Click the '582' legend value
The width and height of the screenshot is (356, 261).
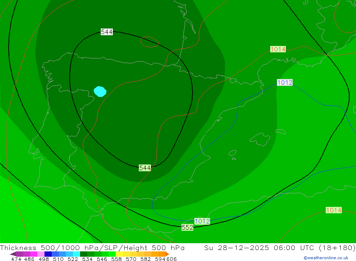pyautogui.click(x=145, y=259)
